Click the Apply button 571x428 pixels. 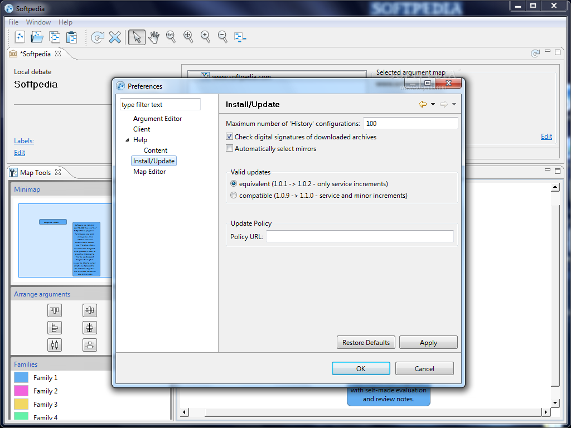(x=428, y=343)
